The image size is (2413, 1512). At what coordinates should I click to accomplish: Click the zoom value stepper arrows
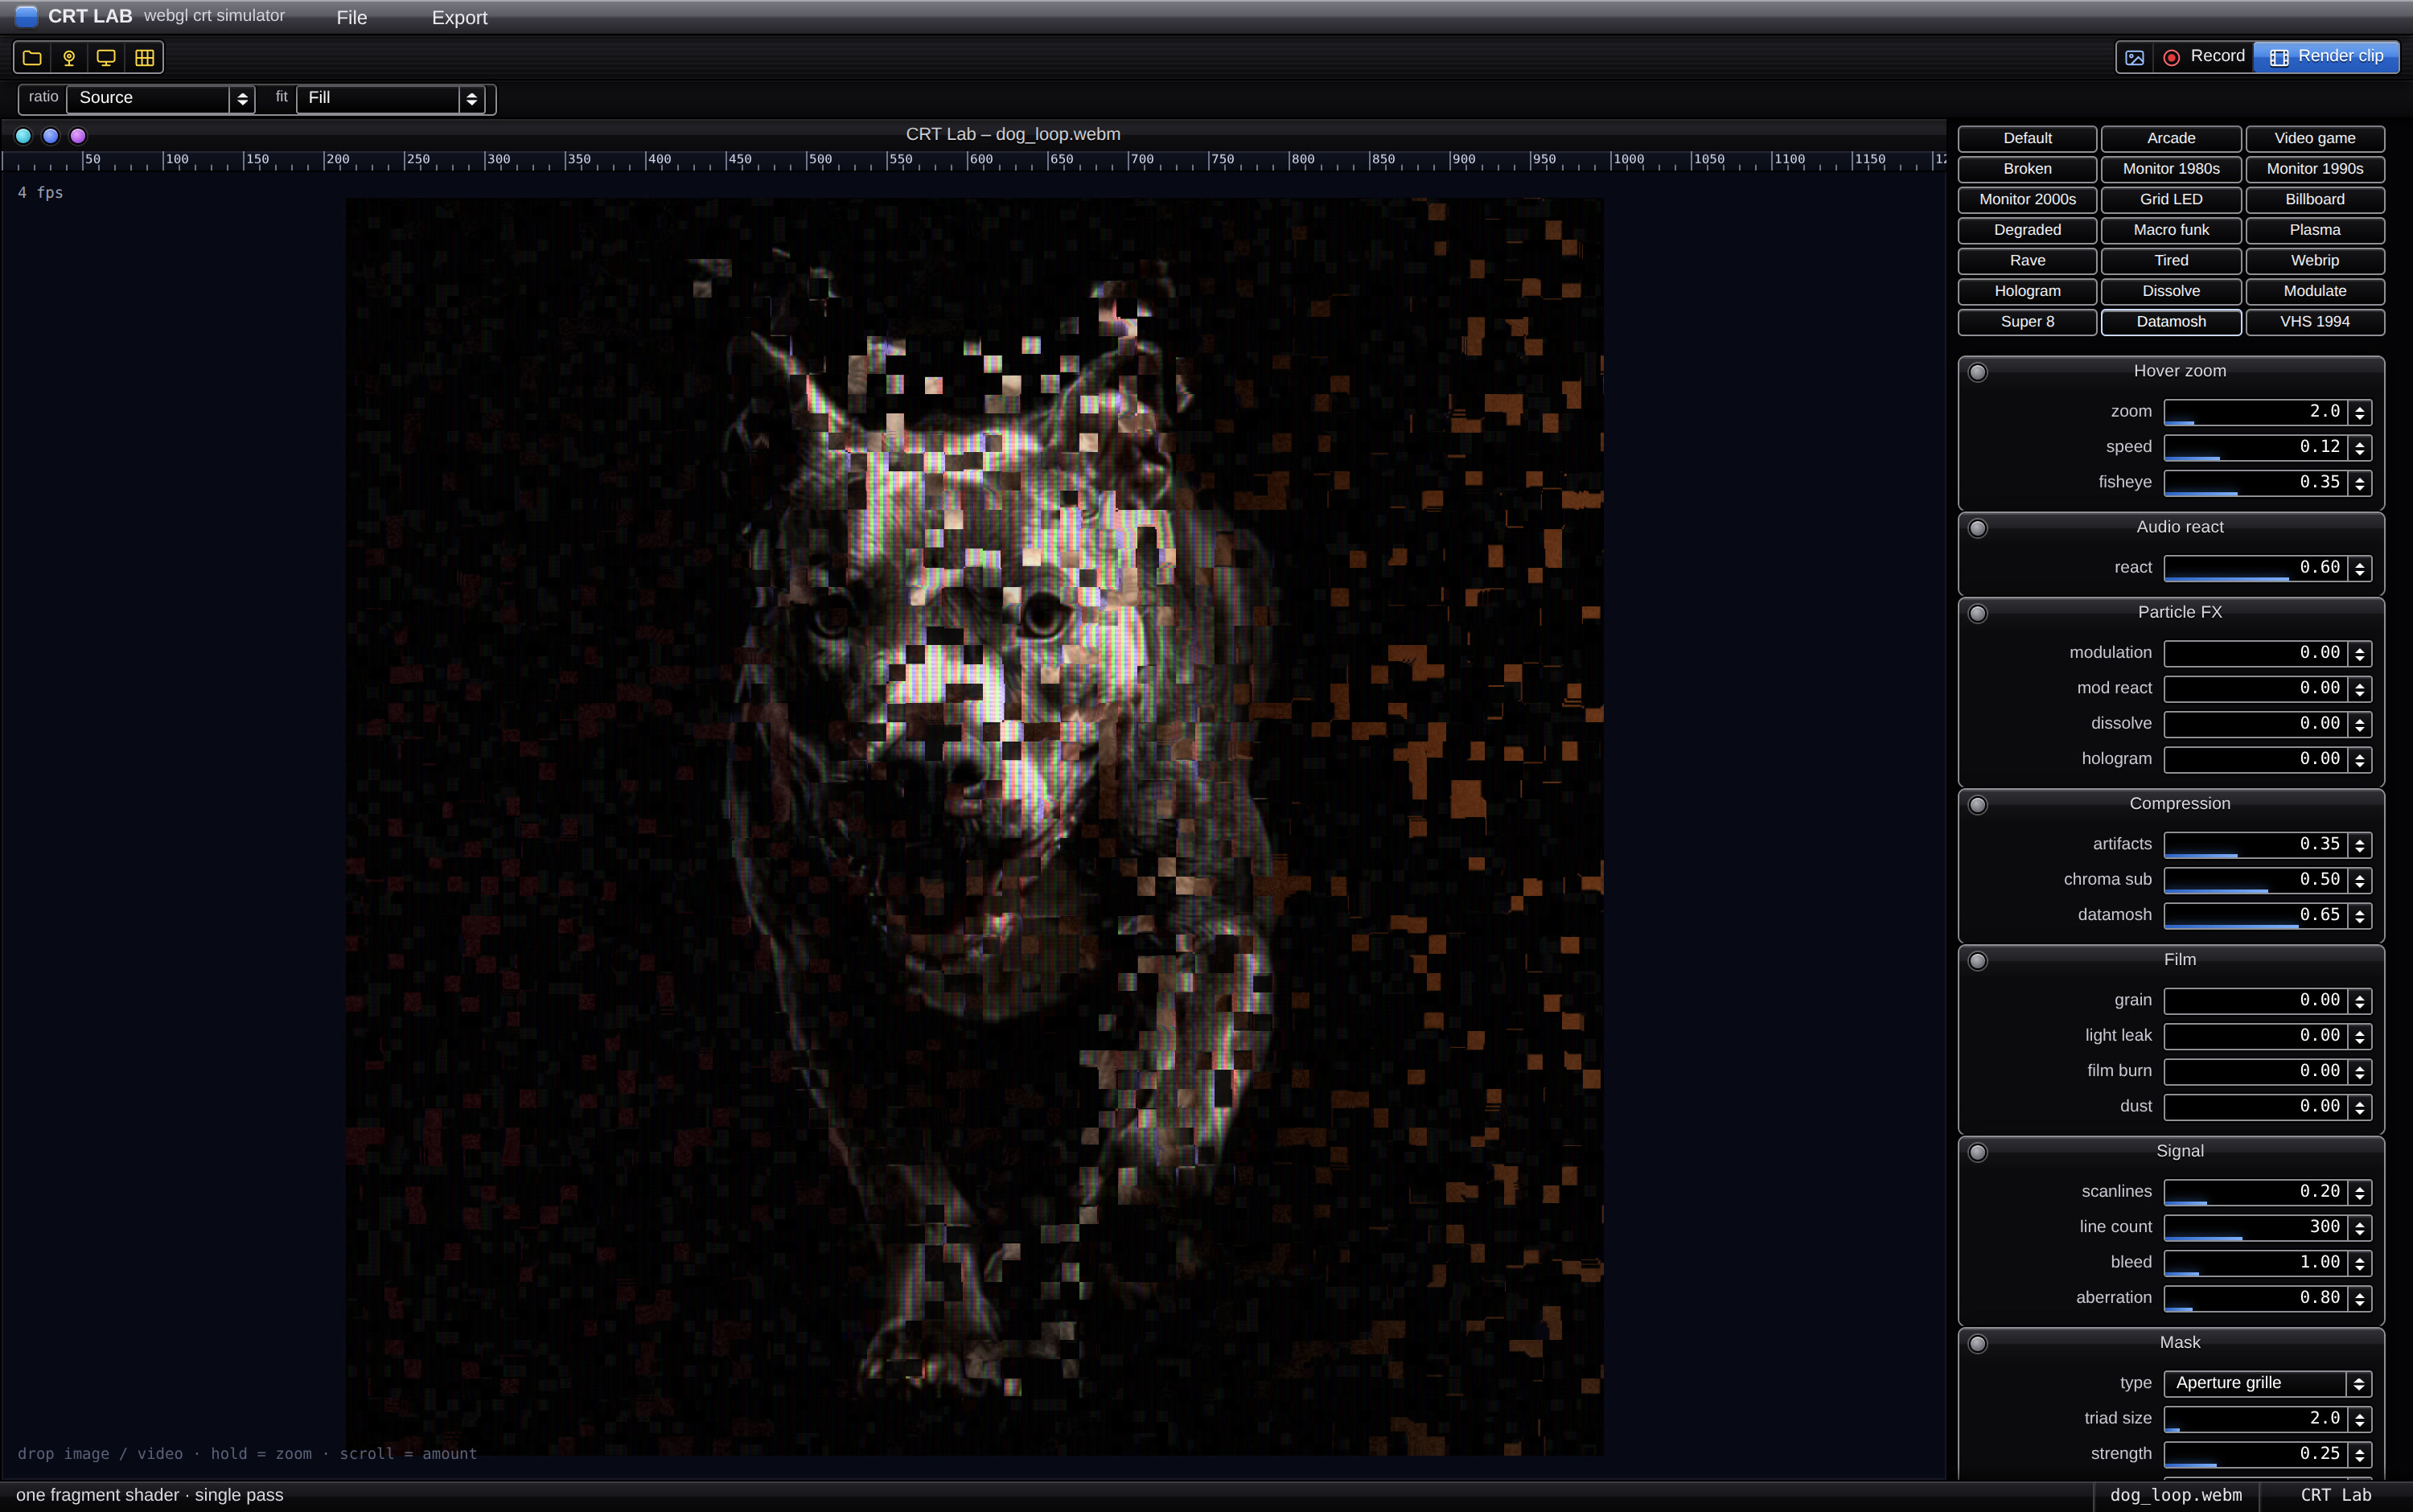click(2360, 412)
